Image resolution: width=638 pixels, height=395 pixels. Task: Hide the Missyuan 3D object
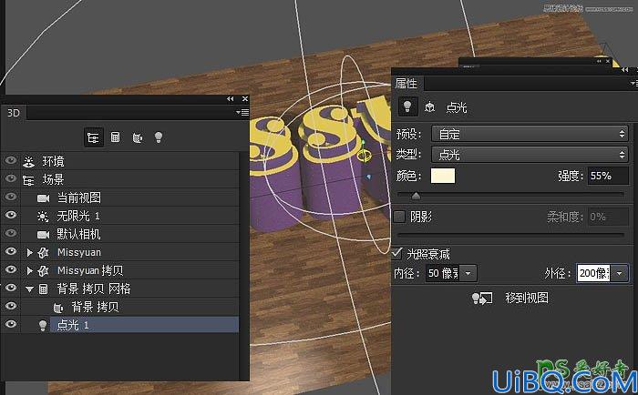(11, 251)
